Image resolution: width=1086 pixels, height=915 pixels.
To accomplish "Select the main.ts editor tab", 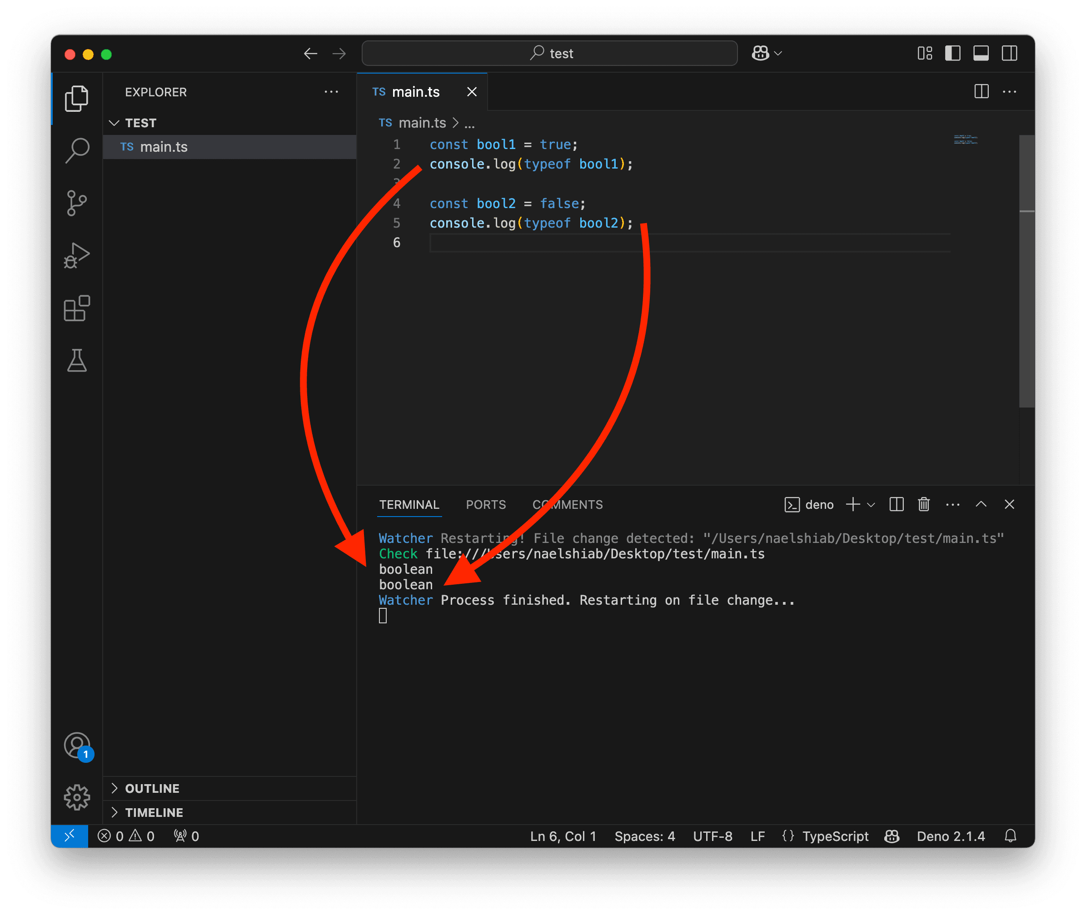I will tap(416, 92).
